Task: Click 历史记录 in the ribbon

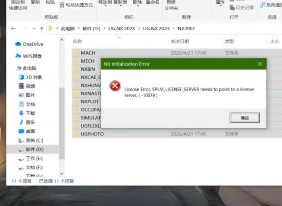Action: point(242,8)
